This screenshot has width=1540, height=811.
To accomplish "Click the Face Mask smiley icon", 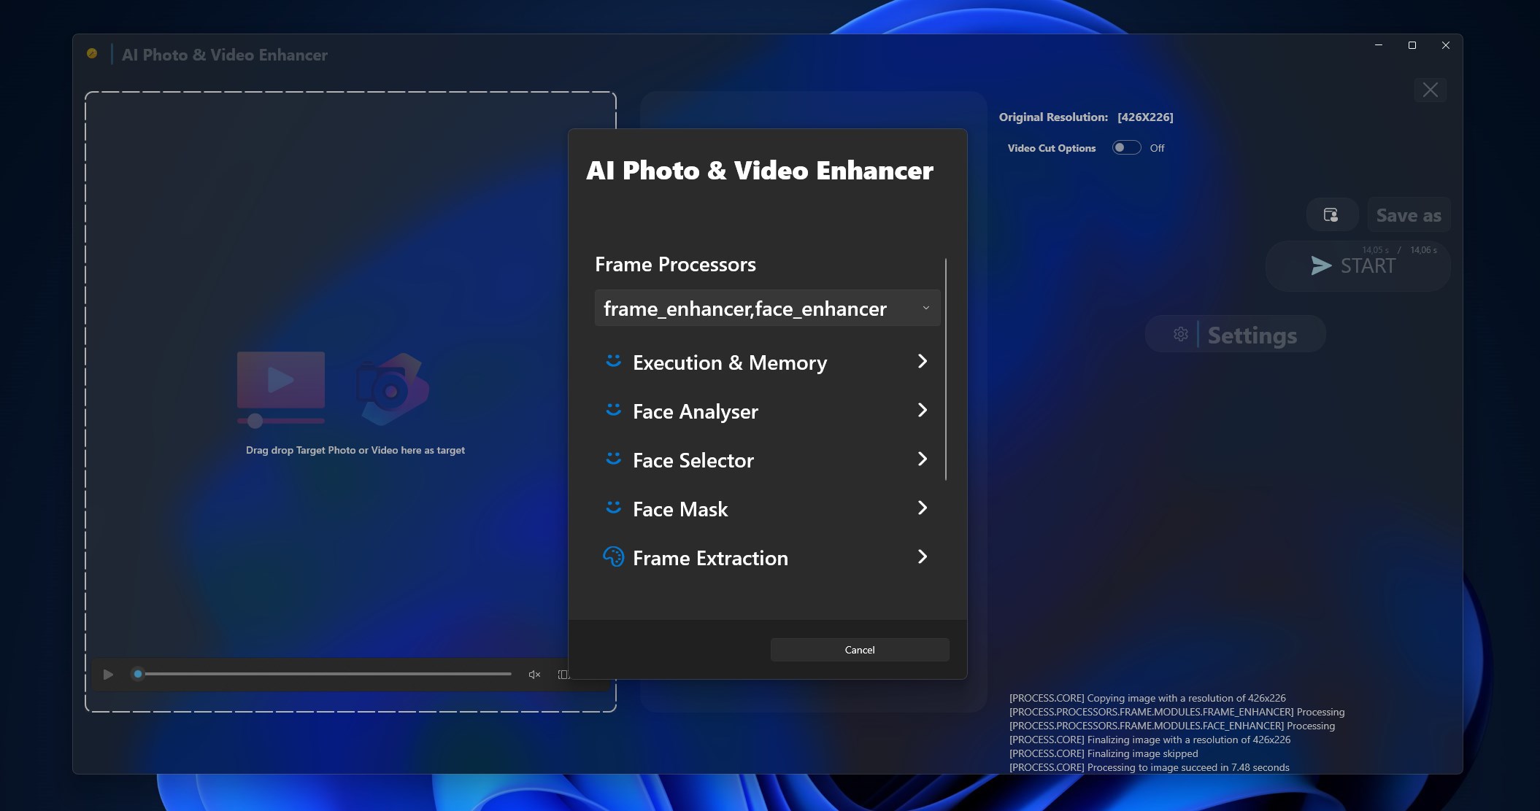I will pyautogui.click(x=613, y=508).
